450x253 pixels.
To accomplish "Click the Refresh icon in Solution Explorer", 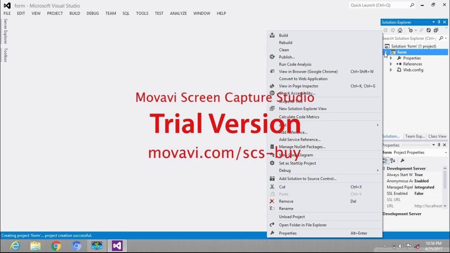I will pyautogui.click(x=429, y=30).
